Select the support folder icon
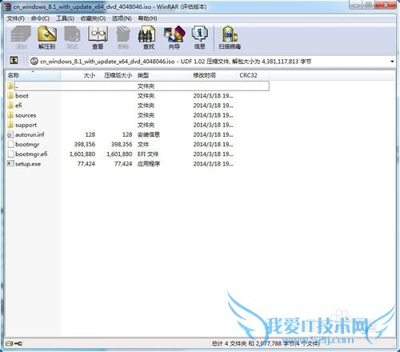Image resolution: width=400 pixels, height=352 pixels. click(x=10, y=125)
